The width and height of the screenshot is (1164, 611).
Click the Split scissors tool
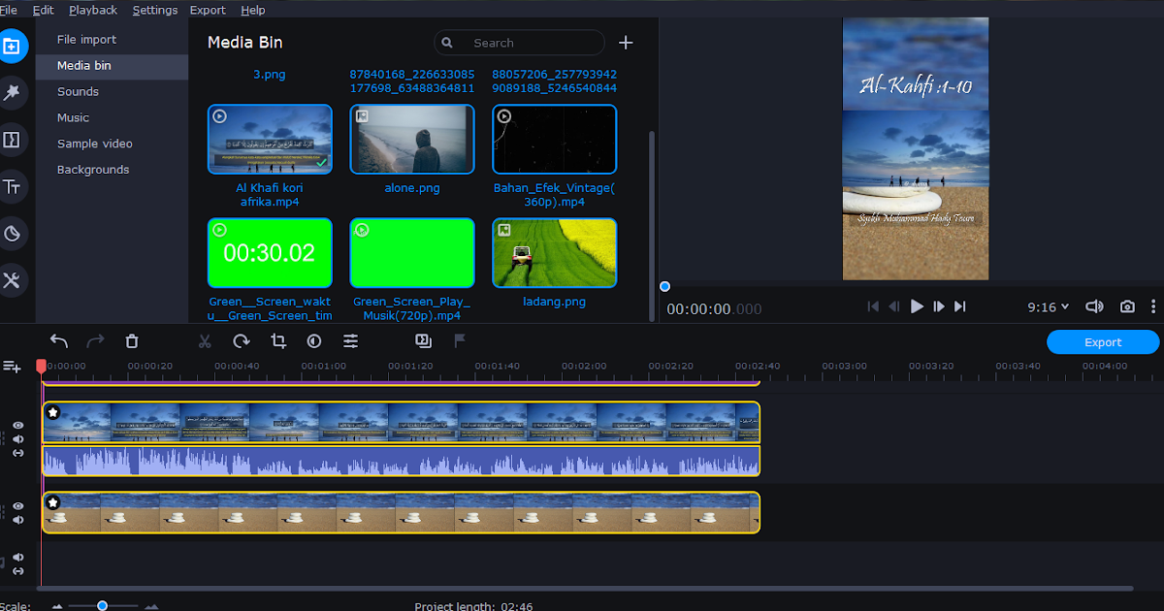click(205, 340)
